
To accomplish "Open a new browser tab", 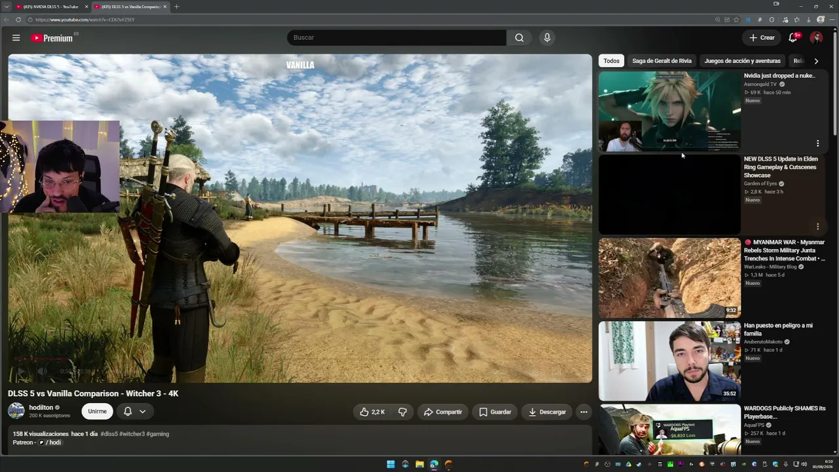I will click(176, 7).
